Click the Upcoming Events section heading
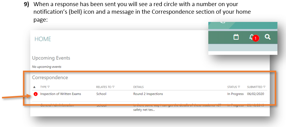Image resolution: width=286 pixels, height=127 pixels. [x=51, y=58]
